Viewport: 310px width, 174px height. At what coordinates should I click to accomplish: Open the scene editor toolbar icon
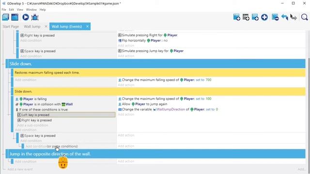click(x=15, y=17)
